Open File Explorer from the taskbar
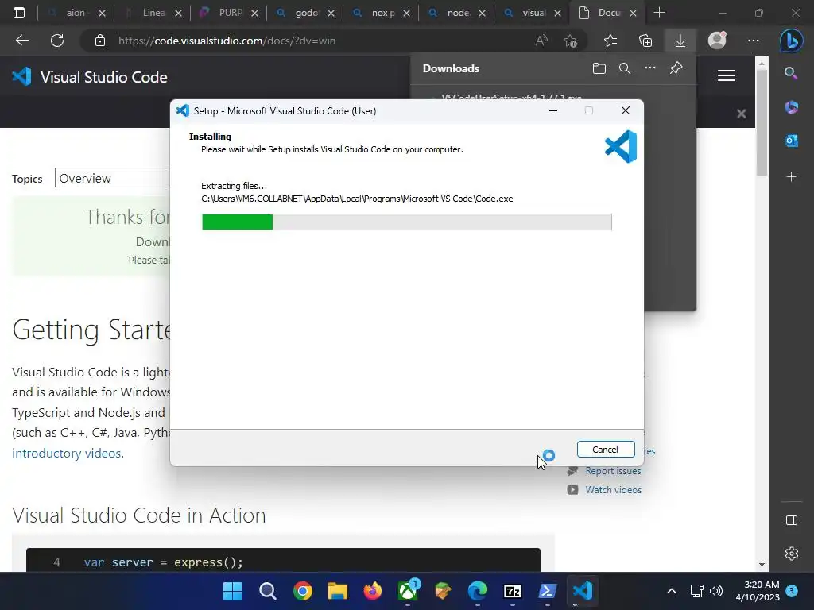 [x=337, y=591]
